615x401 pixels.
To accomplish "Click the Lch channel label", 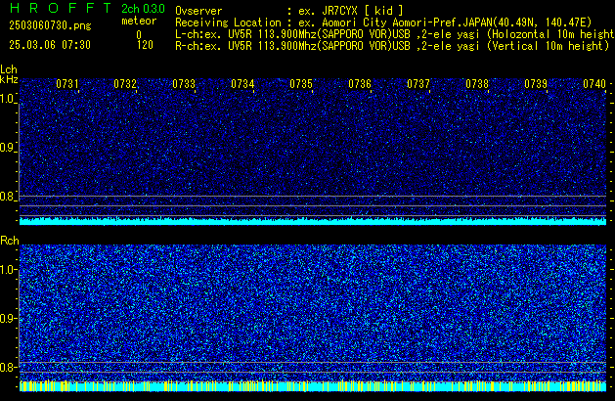I will (x=9, y=69).
